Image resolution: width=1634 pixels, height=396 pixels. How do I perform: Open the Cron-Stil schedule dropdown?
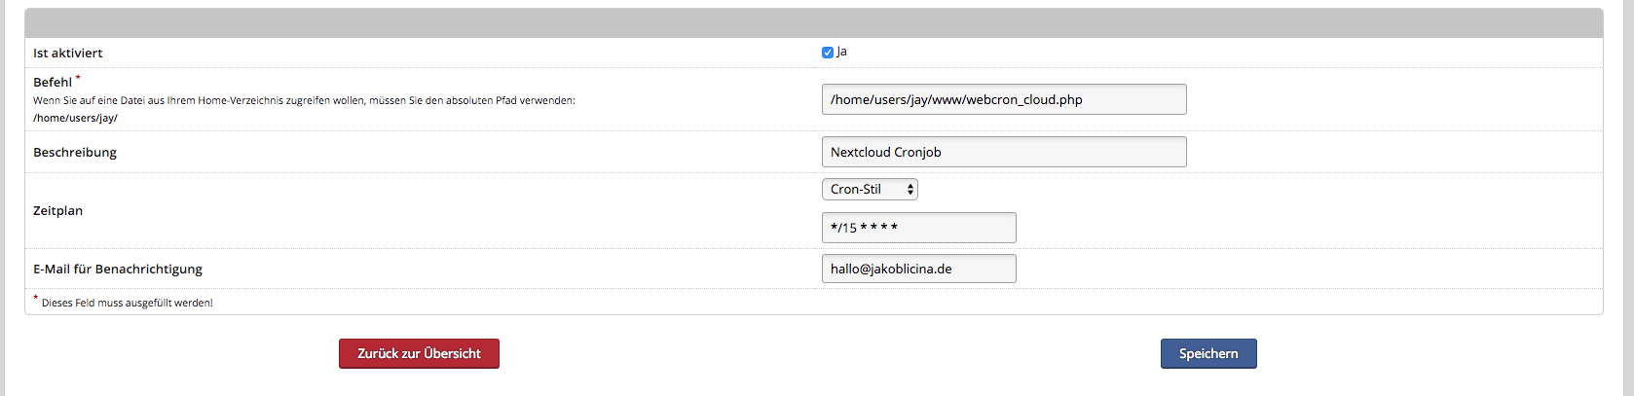point(870,190)
